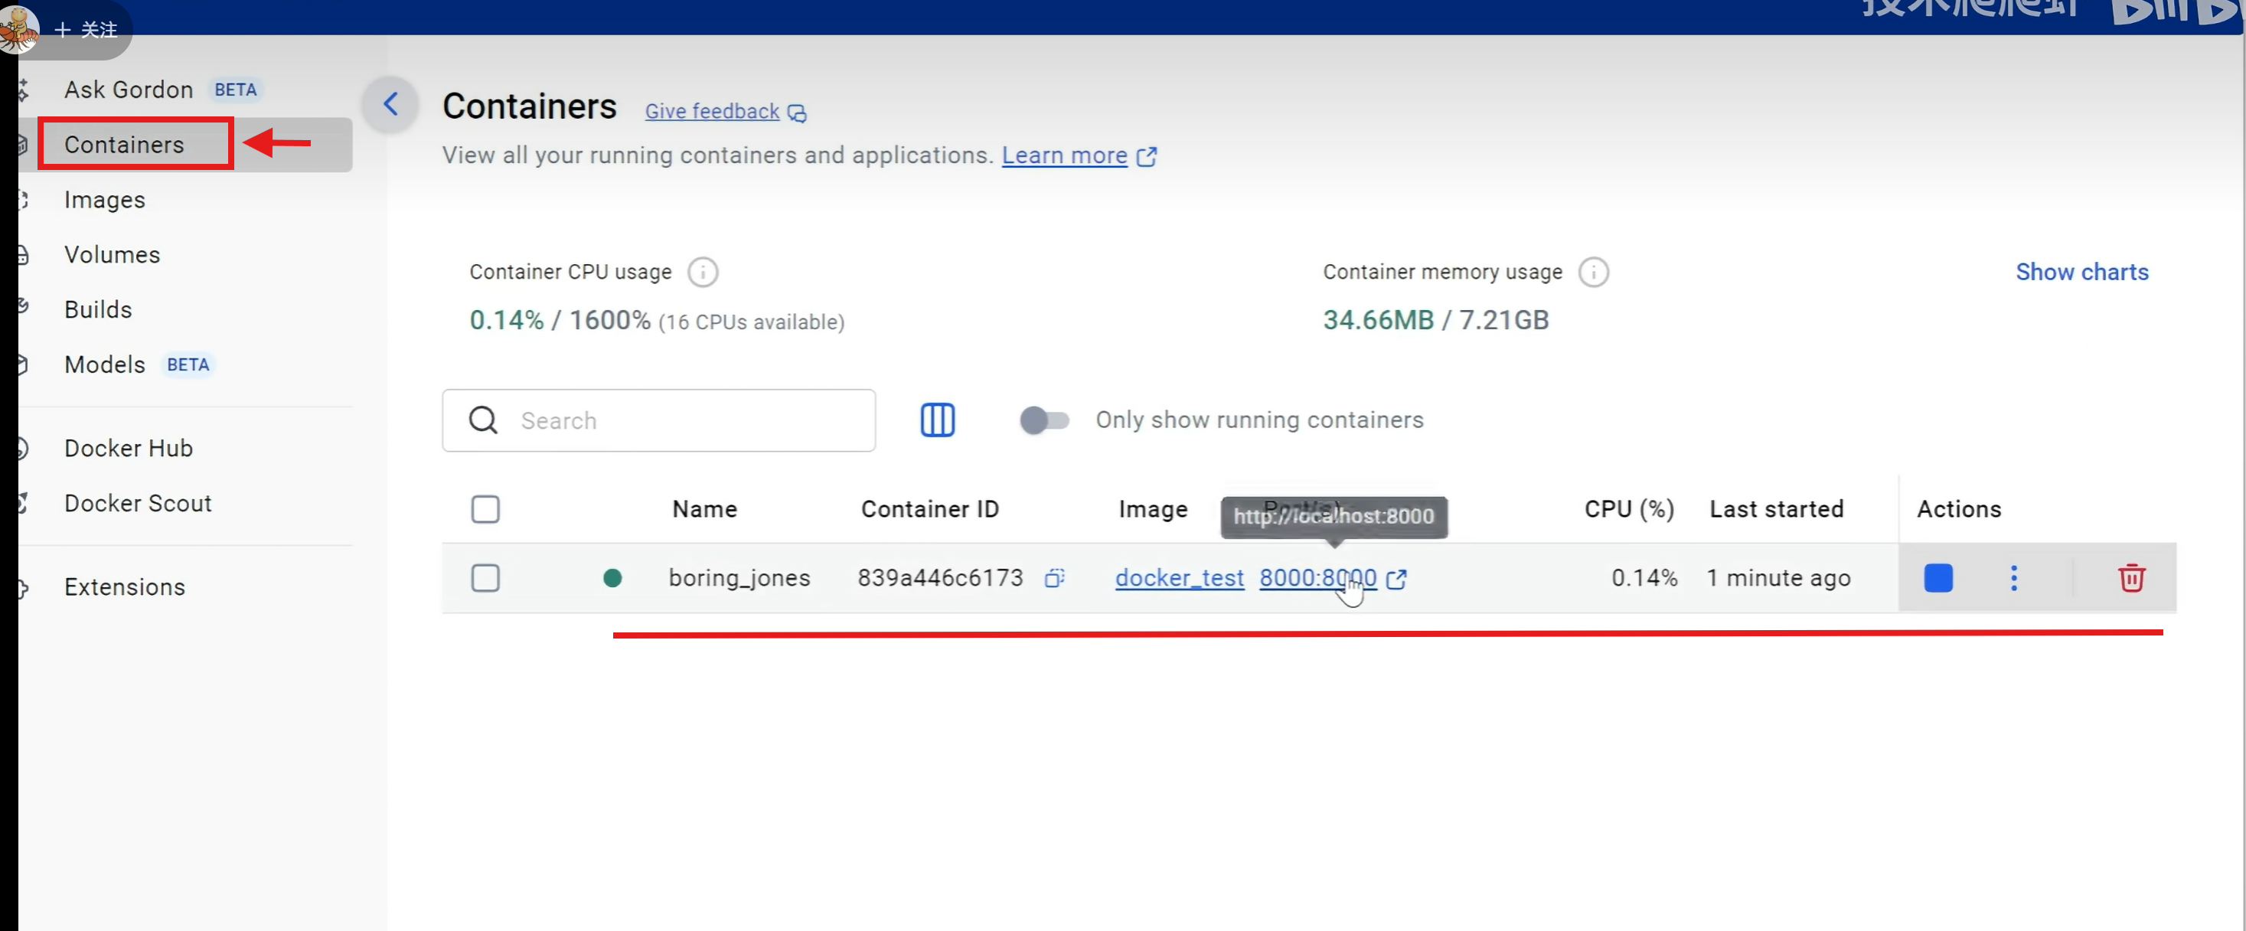2246x931 pixels.
Task: Collapse the sidebar with the back chevron
Action: 390,105
